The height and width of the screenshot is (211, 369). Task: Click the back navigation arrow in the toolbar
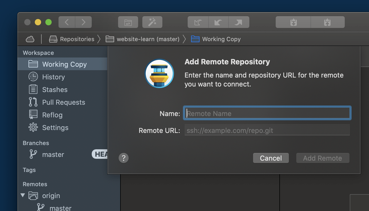(x=67, y=22)
